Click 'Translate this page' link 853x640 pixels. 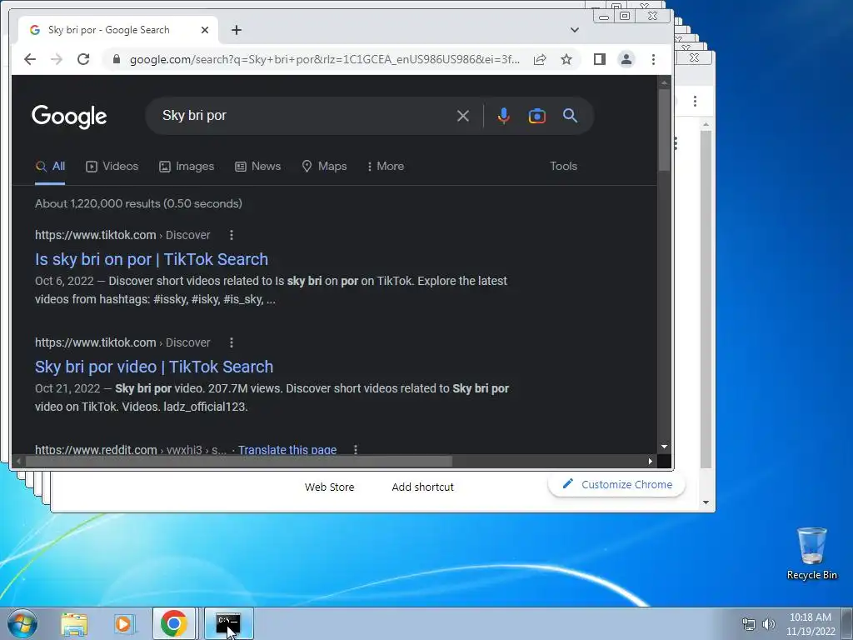click(287, 450)
